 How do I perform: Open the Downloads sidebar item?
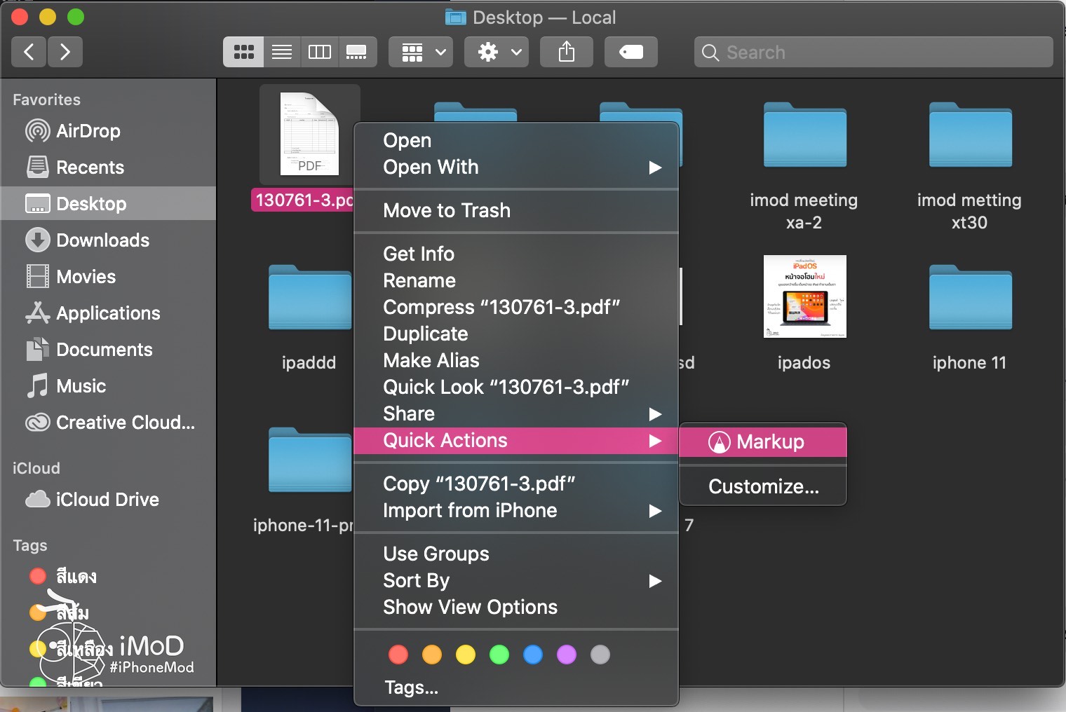click(x=102, y=240)
